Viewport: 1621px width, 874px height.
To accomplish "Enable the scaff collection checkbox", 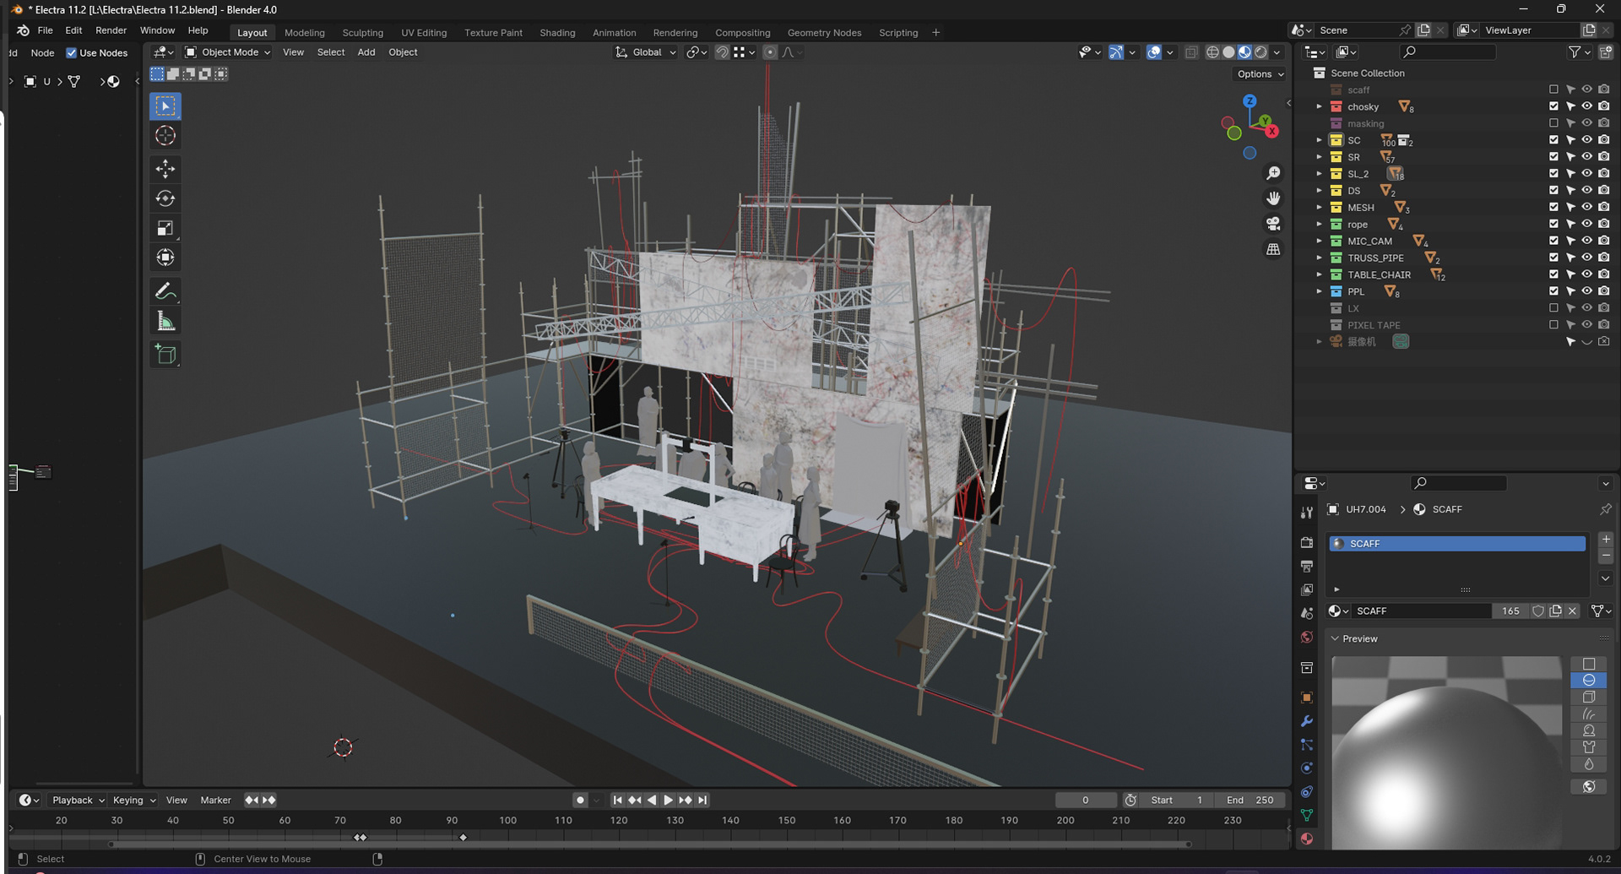I will pyautogui.click(x=1553, y=90).
